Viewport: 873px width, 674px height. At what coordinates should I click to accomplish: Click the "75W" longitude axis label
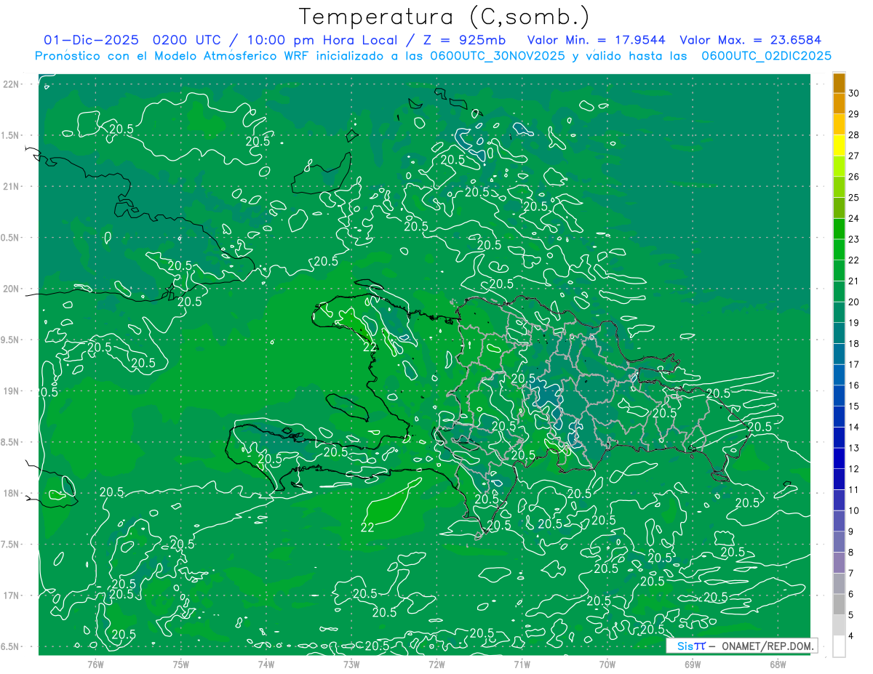tap(181, 664)
